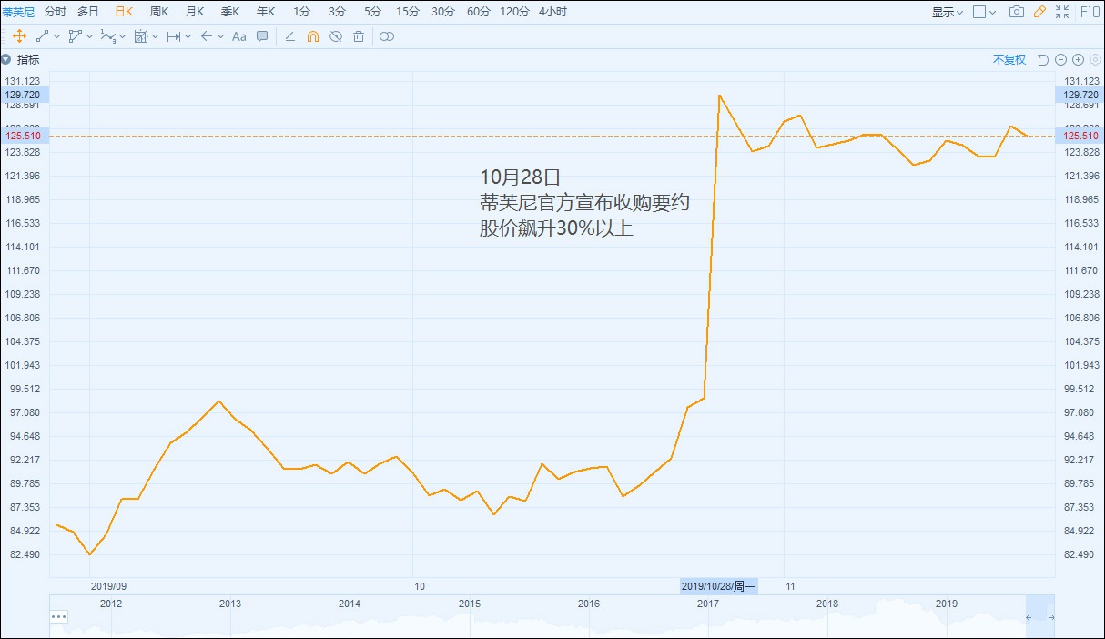
Task: Select the 15分 period tab
Action: [408, 12]
